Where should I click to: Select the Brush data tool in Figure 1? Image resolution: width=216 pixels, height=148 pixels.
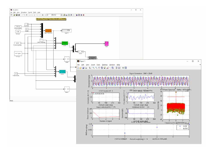coord(108,68)
